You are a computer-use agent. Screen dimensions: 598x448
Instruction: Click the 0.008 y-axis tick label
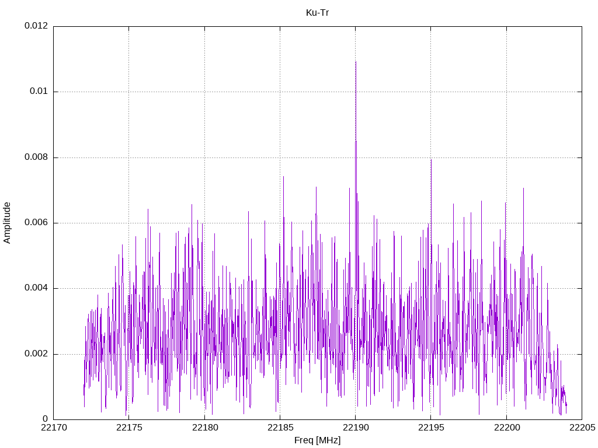(x=36, y=157)
